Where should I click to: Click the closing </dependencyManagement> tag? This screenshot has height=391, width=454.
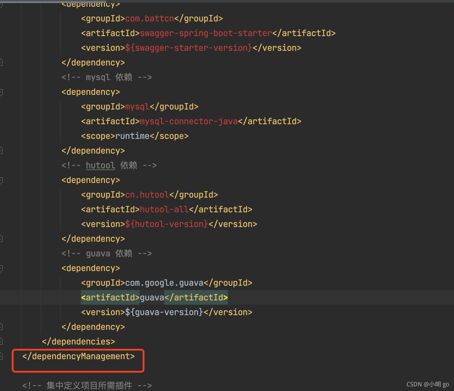(78, 356)
